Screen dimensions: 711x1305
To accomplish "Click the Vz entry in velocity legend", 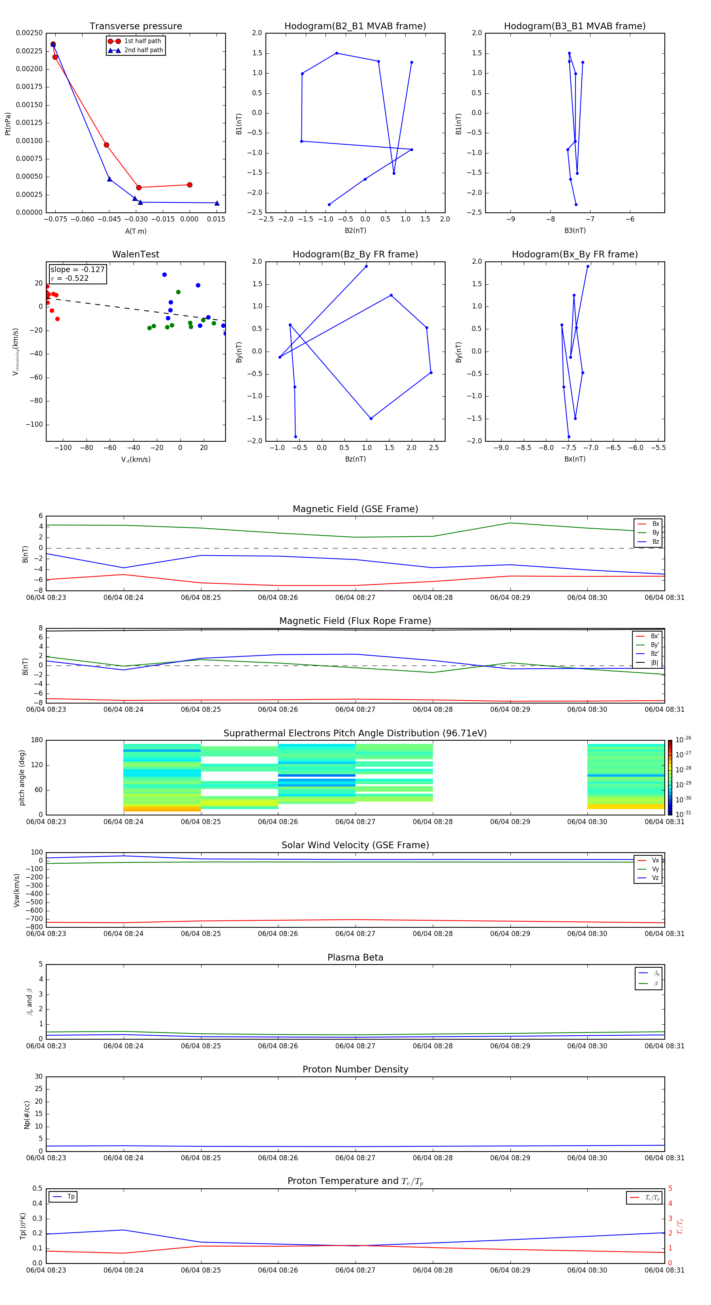I will click(x=648, y=878).
